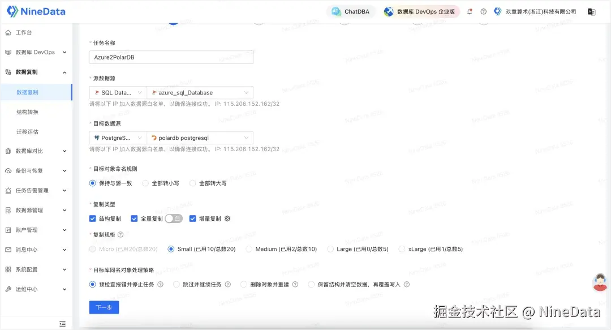Click the floating customer service avatar

[599, 282]
